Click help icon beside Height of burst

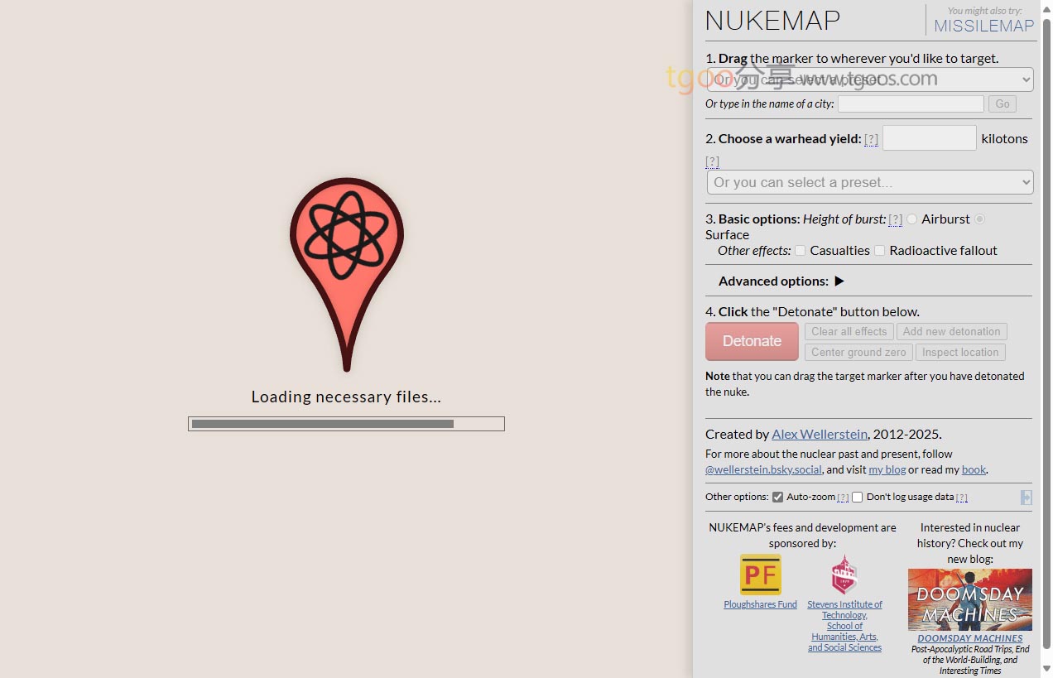(x=895, y=219)
